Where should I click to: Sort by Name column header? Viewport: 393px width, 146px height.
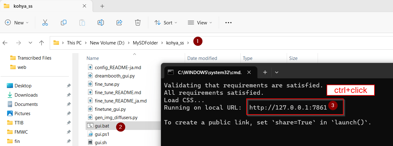93,58
